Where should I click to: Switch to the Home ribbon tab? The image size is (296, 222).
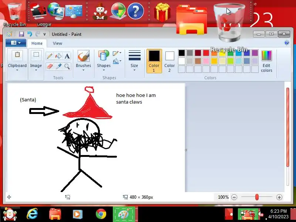[37, 43]
